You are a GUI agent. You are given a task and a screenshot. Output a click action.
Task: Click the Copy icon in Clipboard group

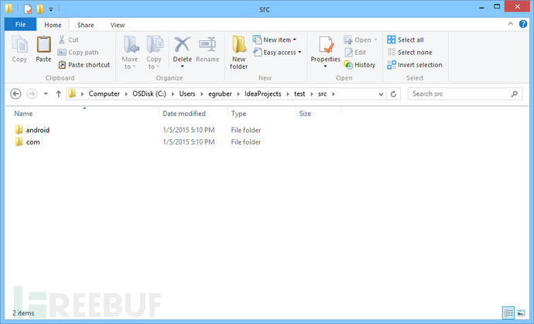[x=19, y=45]
